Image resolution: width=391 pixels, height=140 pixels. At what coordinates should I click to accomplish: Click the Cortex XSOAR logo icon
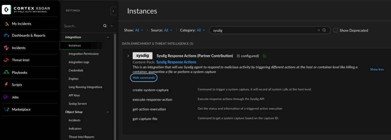6,9
